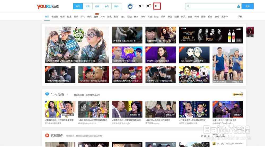Click the YOUKU 优酷 logo
Screen dimensions: 265x147
pos(48,6)
